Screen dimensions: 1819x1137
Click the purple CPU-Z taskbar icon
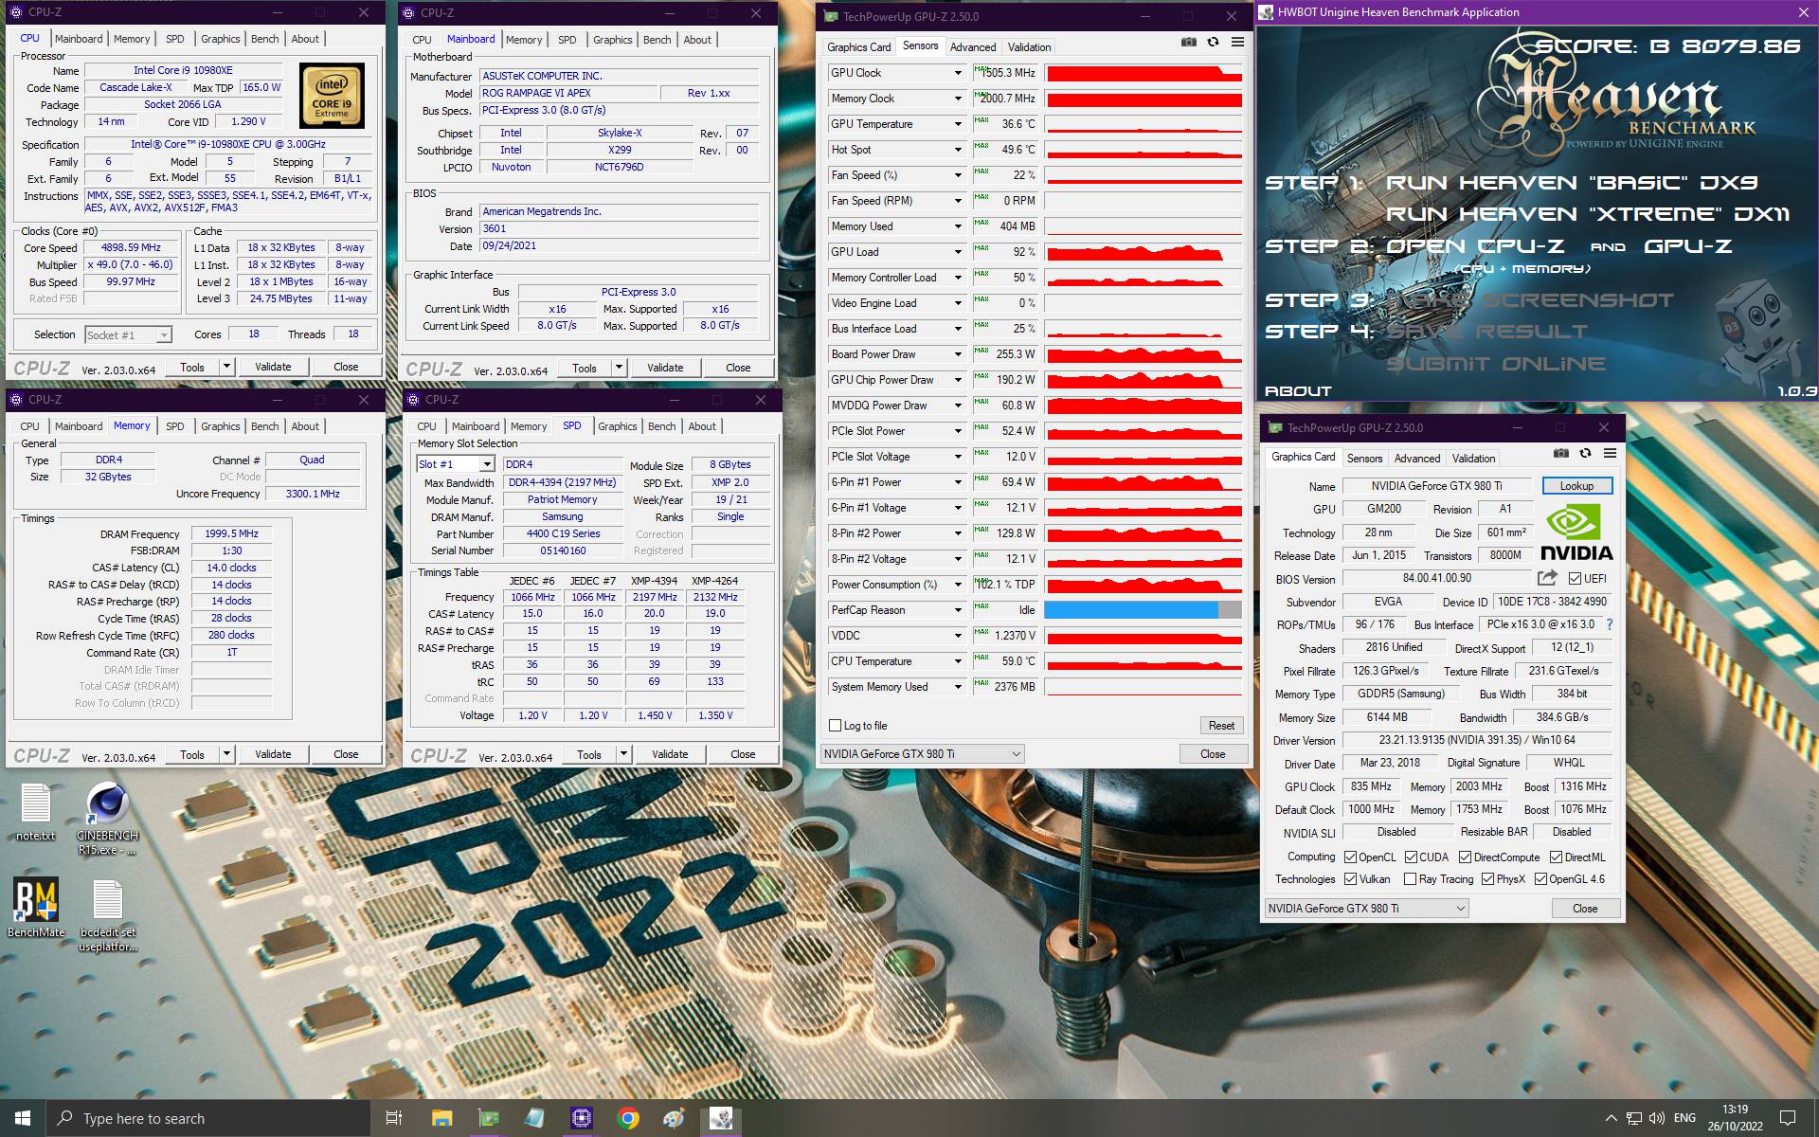pos(581,1118)
